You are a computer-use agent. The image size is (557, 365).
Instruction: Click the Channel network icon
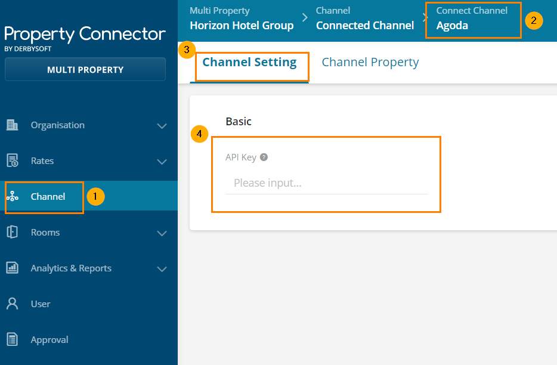[13, 196]
